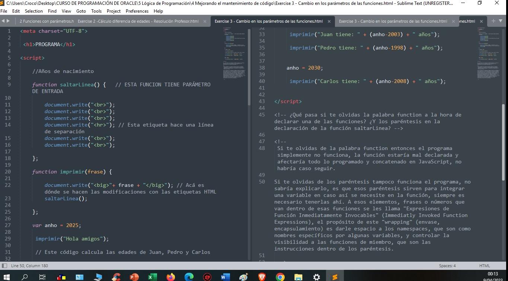The image size is (508, 281).
Task: Open Paint from the taskbar
Action: pos(244,277)
